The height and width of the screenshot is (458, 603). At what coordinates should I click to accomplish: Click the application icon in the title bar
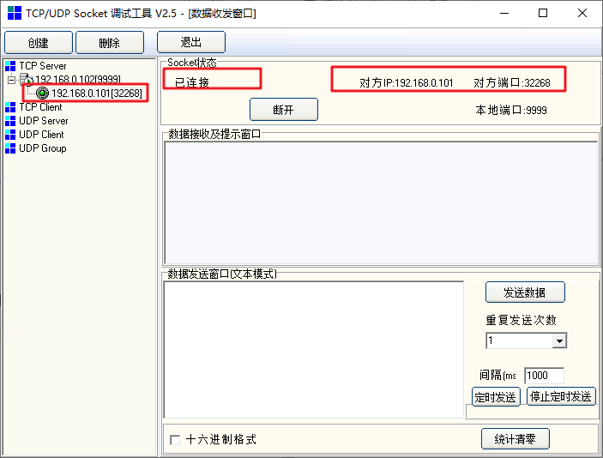pyautogui.click(x=15, y=13)
